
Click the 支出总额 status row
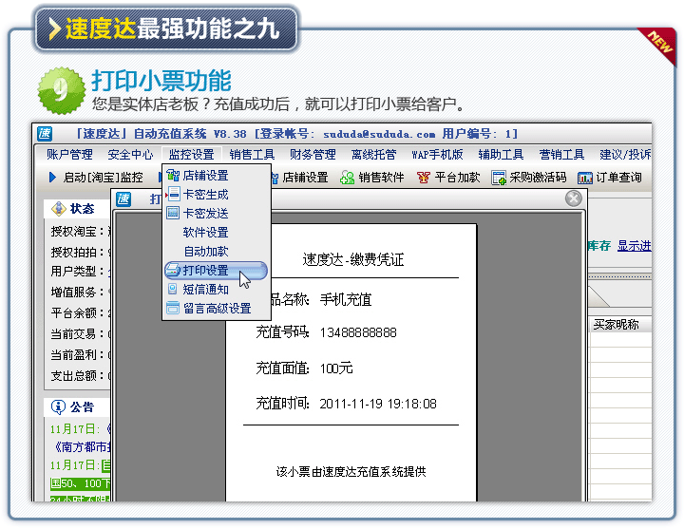tap(80, 375)
